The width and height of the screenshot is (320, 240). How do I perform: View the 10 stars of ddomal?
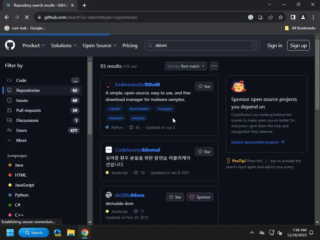[x=139, y=172]
